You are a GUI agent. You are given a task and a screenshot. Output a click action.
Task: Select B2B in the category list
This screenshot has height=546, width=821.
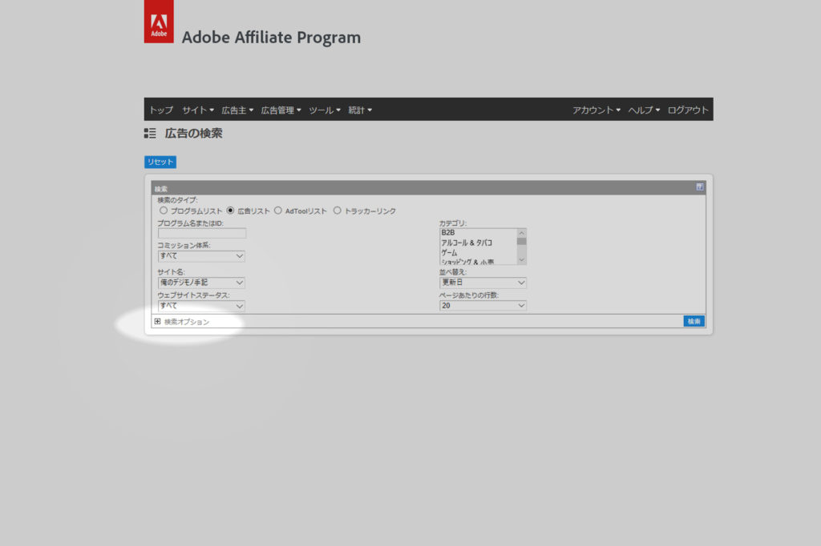(447, 233)
